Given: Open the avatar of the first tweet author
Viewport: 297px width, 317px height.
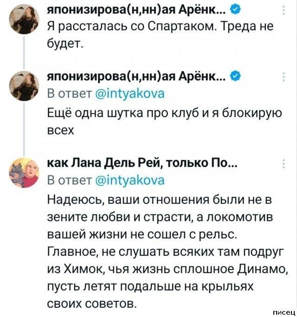Looking at the screenshot, I should coord(23,19).
